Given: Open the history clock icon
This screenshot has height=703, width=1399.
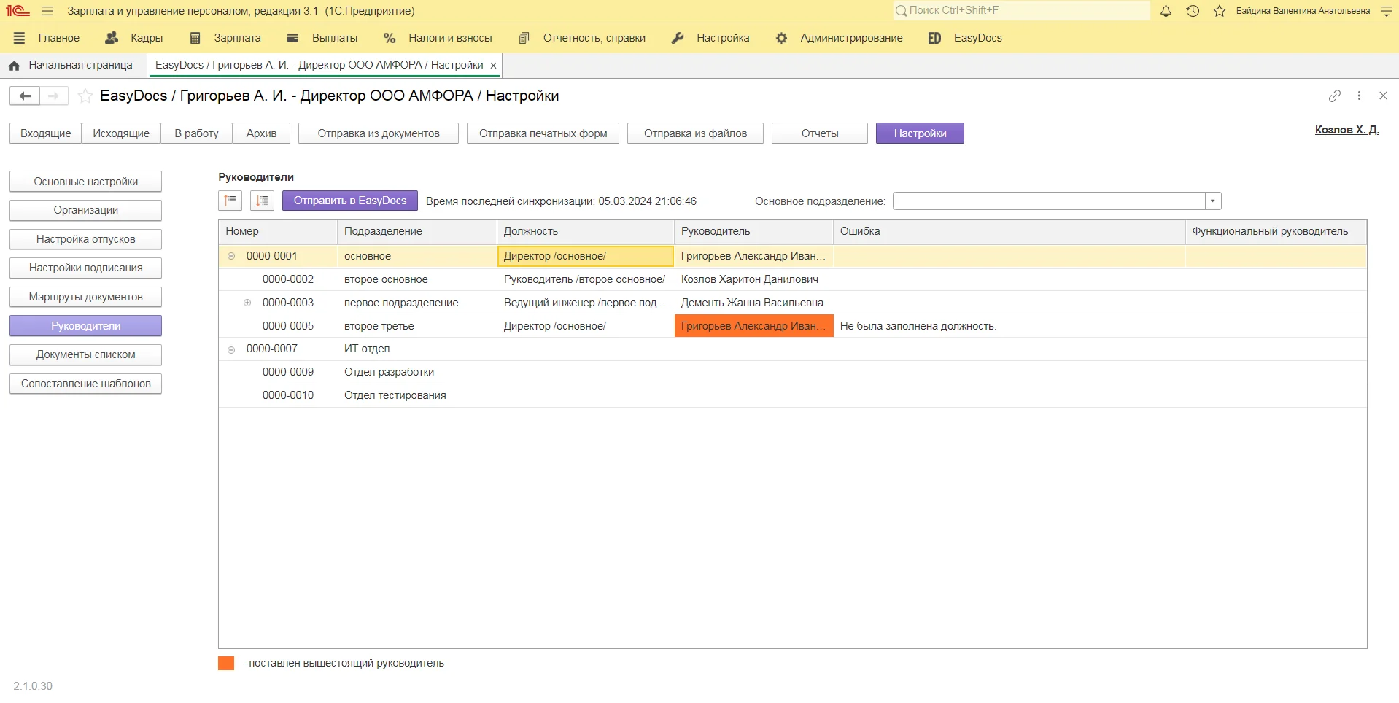Looking at the screenshot, I should 1193,11.
